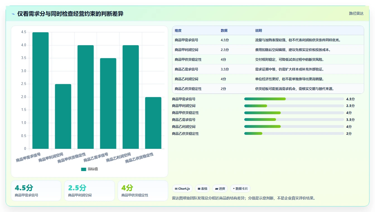The width and height of the screenshot is (375, 212).
Task: Click description starting 需求证据中等
Action: point(290,69)
